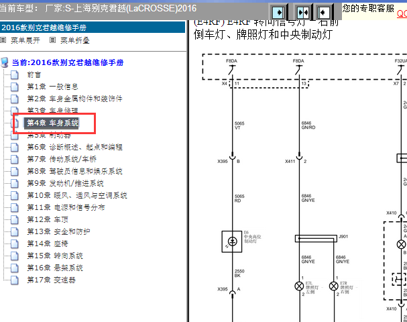Click the diagram heading 倒车灯、牌照灯和中央制动灯
Image resolution: width=407 pixels, height=322 pixels.
point(264,34)
